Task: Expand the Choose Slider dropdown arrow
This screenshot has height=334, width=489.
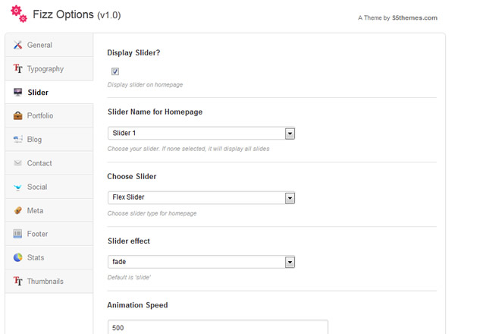Action: pyautogui.click(x=290, y=198)
